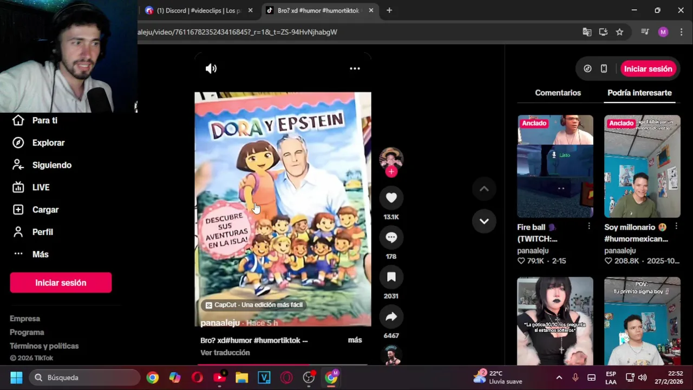The width and height of the screenshot is (693, 390).
Task: Open the Fire ball pinned video thumbnail
Action: click(555, 166)
